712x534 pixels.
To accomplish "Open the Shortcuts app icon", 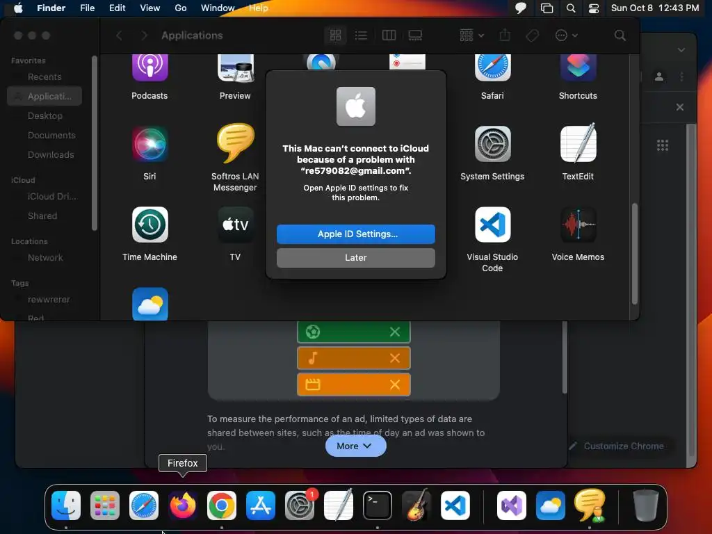I will click(578, 67).
